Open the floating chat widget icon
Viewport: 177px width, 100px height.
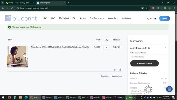coord(169,89)
